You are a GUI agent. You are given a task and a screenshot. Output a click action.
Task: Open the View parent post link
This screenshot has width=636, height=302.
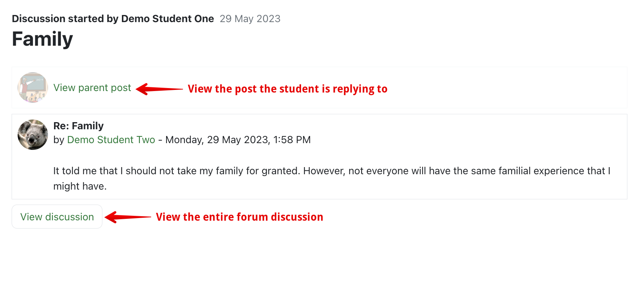pyautogui.click(x=92, y=88)
